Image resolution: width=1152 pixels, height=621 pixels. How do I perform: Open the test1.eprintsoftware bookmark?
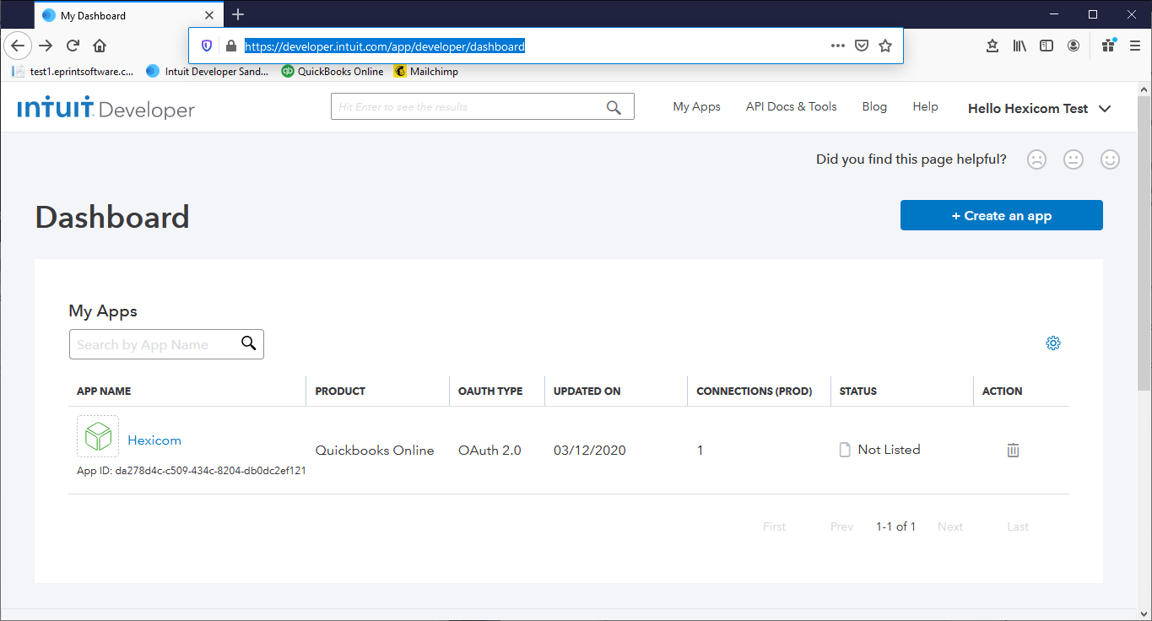[73, 72]
